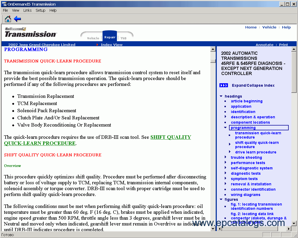Open the trouble shooting index link
The image size is (298, 238).
coord(246,157)
